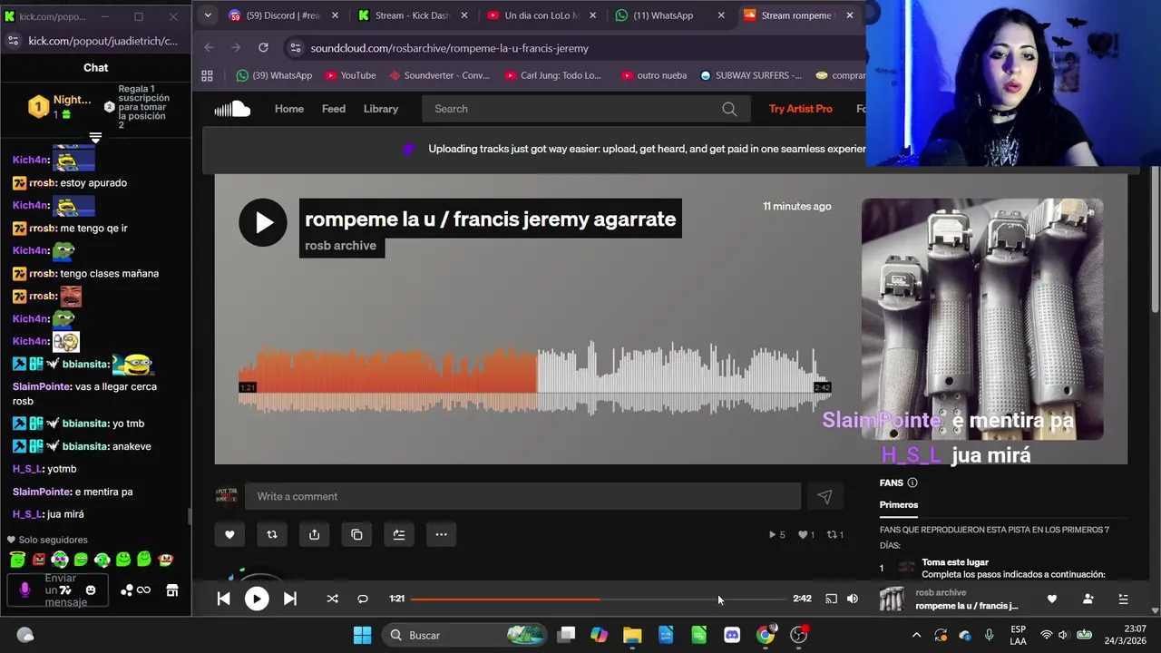This screenshot has height=653, width=1161.
Task: Open the track thumbnail in player bar
Action: [x=892, y=599]
